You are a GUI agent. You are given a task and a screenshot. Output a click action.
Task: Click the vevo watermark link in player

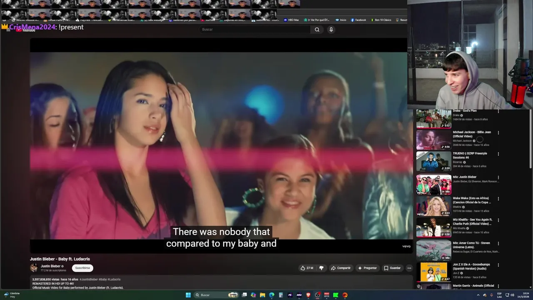(406, 246)
